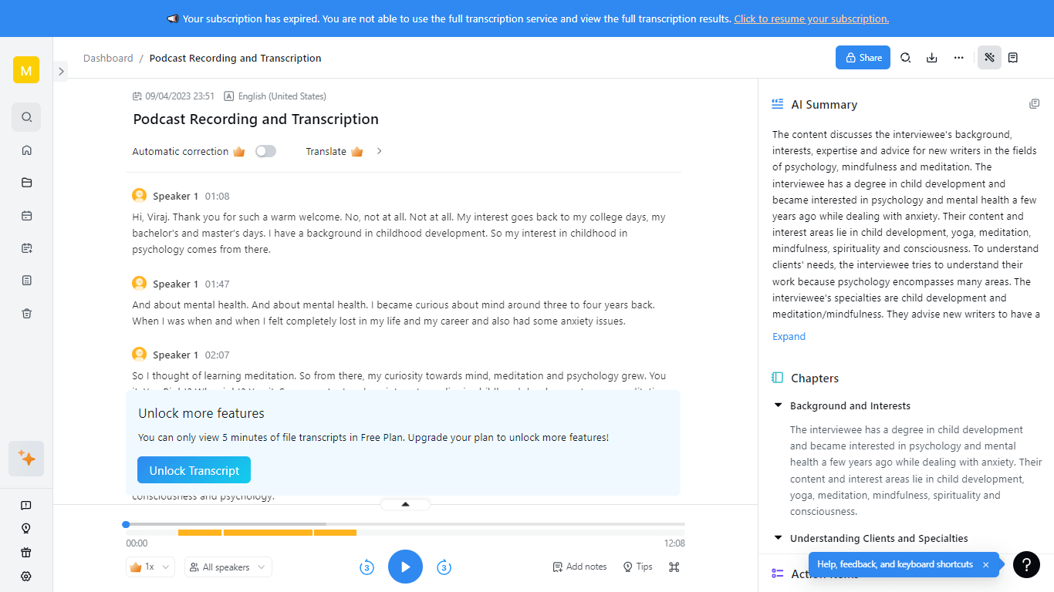Open the three-dot more options menu
This screenshot has width=1054, height=592.
pos(958,57)
